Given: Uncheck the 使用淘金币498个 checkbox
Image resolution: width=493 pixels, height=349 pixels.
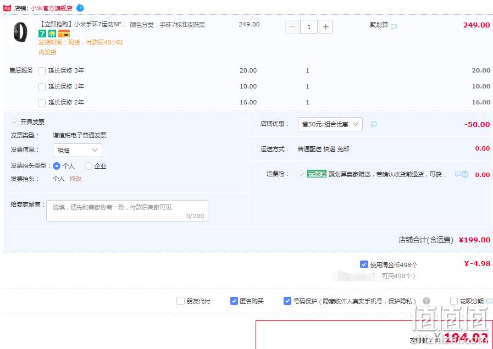Looking at the screenshot, I should click(x=364, y=264).
